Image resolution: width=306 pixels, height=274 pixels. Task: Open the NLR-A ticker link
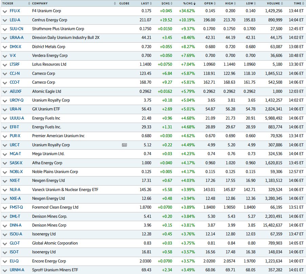pos(15,190)
